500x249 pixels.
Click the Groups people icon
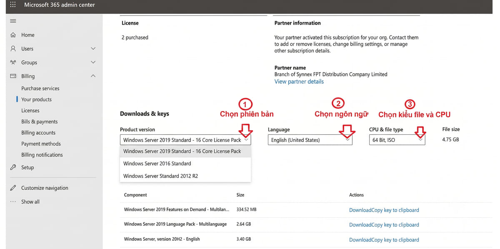tap(13, 63)
